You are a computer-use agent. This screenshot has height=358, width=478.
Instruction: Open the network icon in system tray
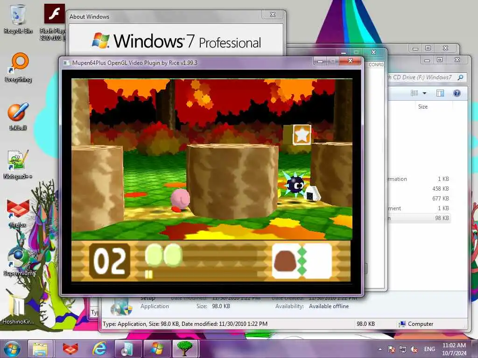(403, 349)
